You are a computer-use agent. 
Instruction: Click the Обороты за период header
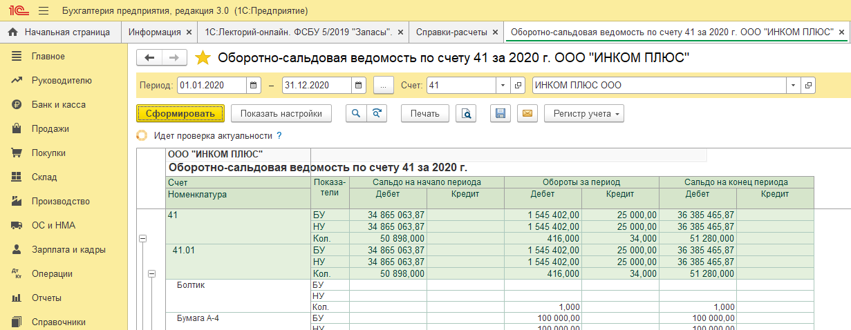[x=581, y=182]
